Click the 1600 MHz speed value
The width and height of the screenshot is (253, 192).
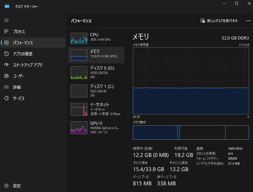click(235, 149)
